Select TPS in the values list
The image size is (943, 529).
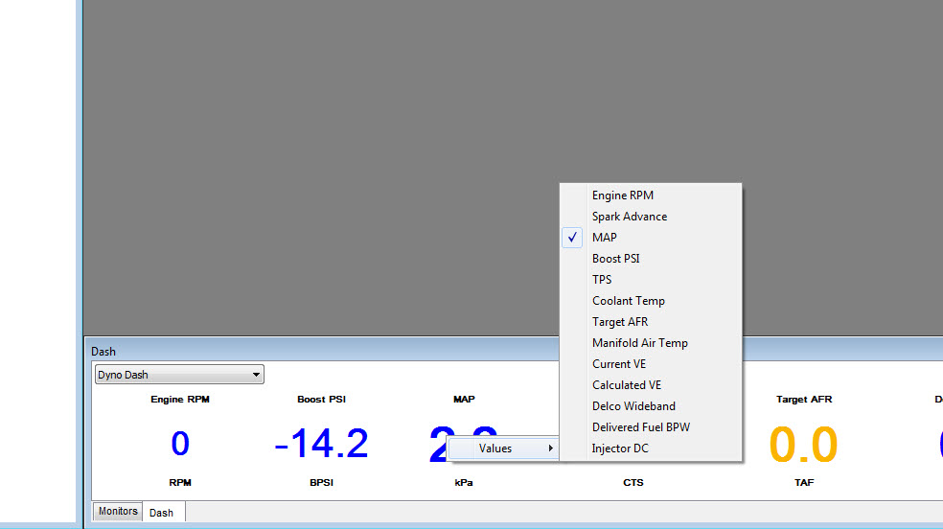pos(650,280)
